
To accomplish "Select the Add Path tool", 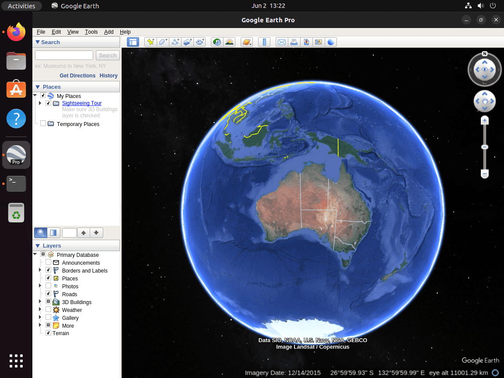I will [x=175, y=42].
